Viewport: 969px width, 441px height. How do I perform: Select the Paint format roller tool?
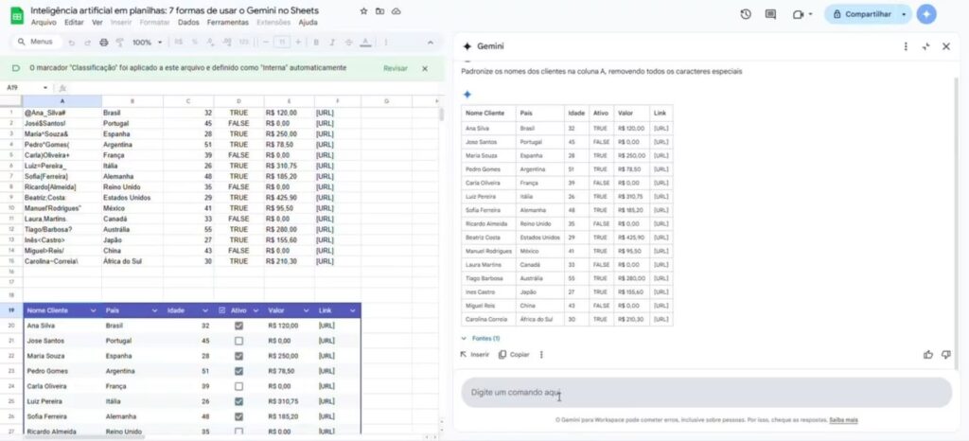tap(120, 43)
